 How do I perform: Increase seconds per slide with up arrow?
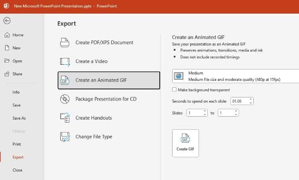click(x=251, y=99)
